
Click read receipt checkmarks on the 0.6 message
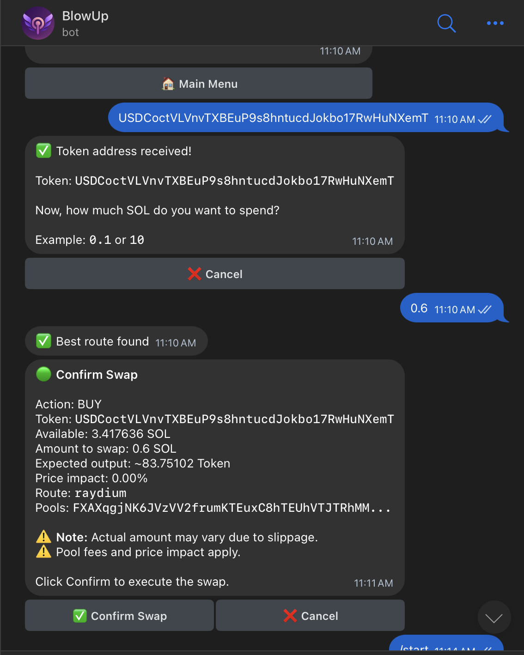(x=484, y=309)
